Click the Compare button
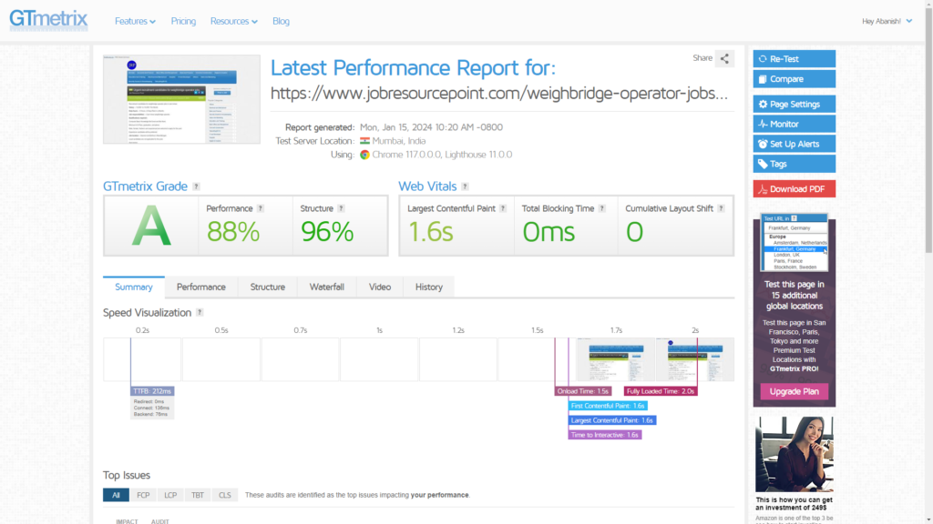Viewport: 933px width, 524px height. [x=794, y=79]
